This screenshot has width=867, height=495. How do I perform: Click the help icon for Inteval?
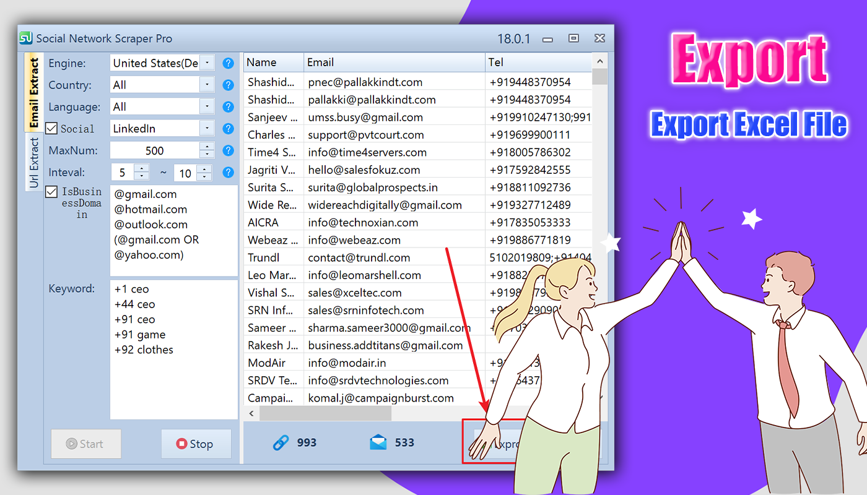(x=229, y=173)
